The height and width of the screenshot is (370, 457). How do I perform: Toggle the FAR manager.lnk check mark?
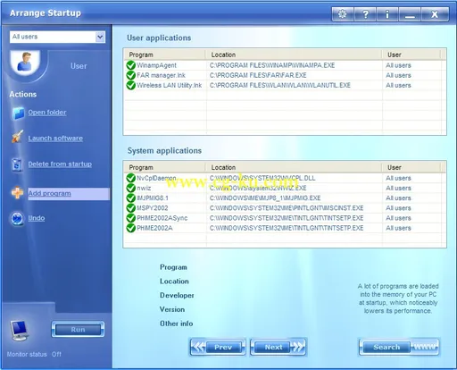pos(131,75)
